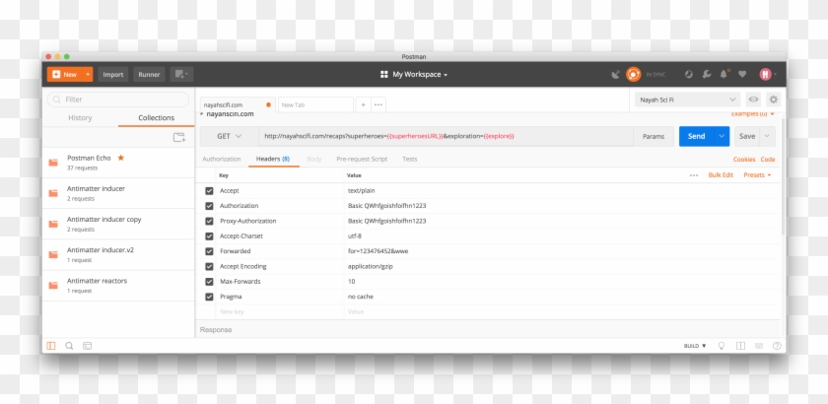The height and width of the screenshot is (404, 828).
Task: Disable the Proxy-Authorization header checkbox
Action: click(209, 221)
